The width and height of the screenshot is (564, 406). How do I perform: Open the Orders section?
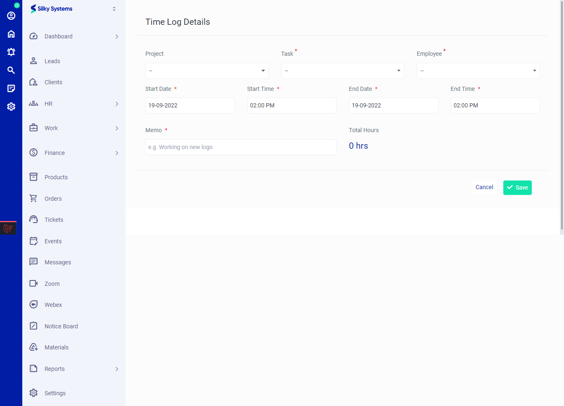53,198
